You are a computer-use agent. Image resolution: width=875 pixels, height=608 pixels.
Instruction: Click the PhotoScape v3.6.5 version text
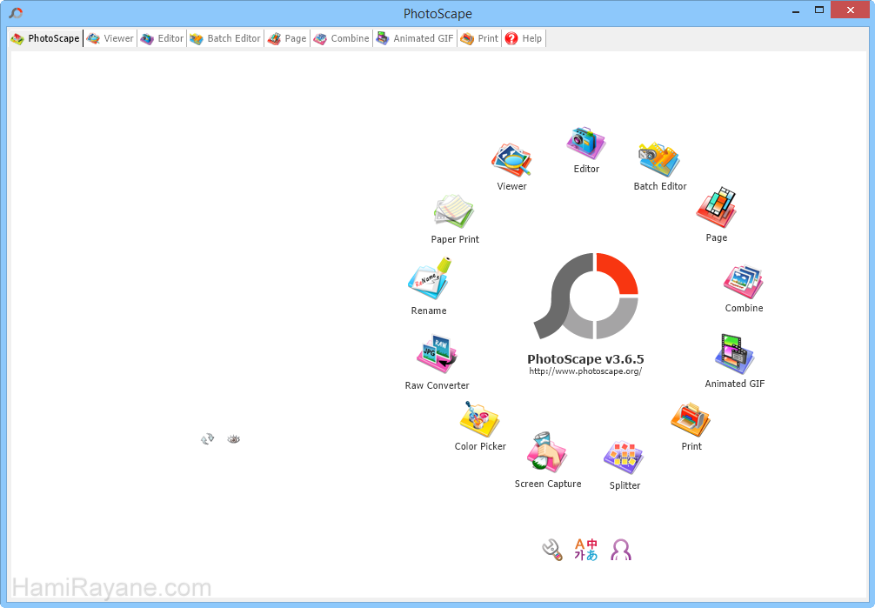point(585,359)
